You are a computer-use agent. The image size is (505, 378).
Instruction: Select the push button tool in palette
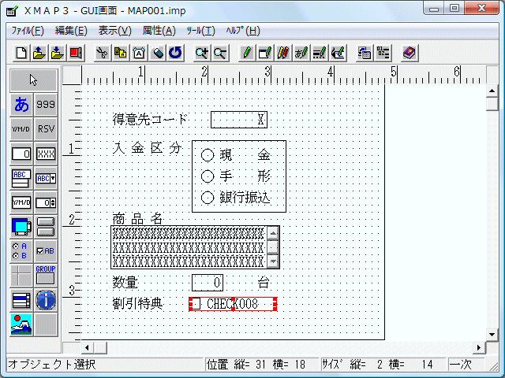(x=46, y=227)
